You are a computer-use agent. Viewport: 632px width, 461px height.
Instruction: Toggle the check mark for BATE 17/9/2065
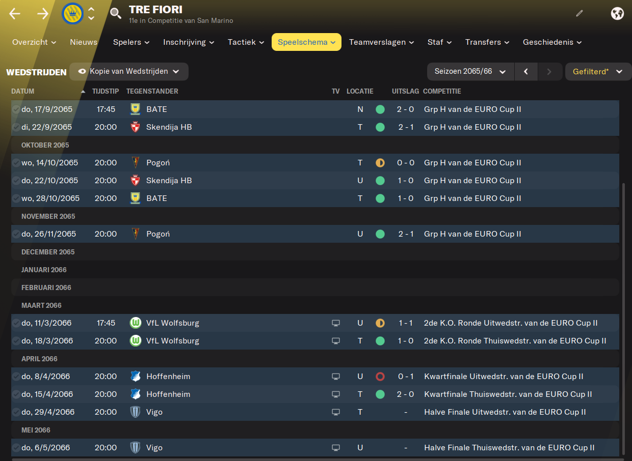pos(16,109)
